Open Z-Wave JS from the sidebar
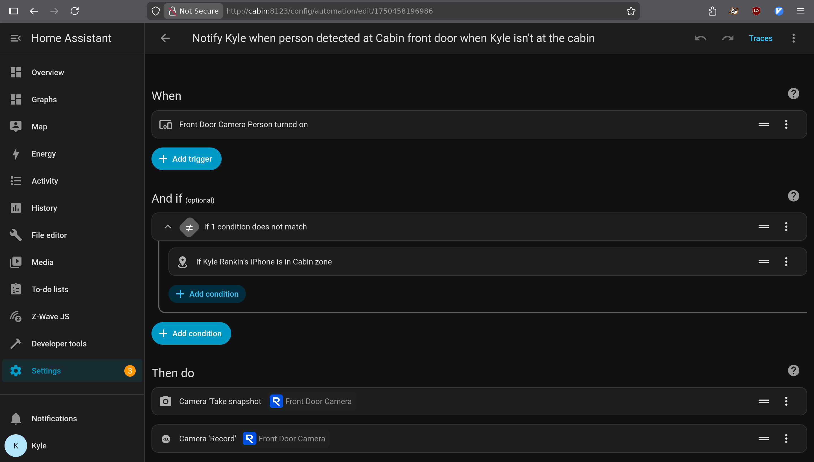Screen dimensions: 814x462 coord(51,317)
